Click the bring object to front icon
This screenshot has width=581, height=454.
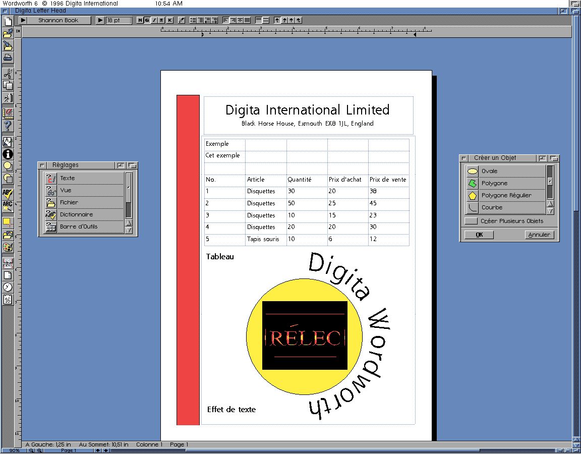point(8,166)
